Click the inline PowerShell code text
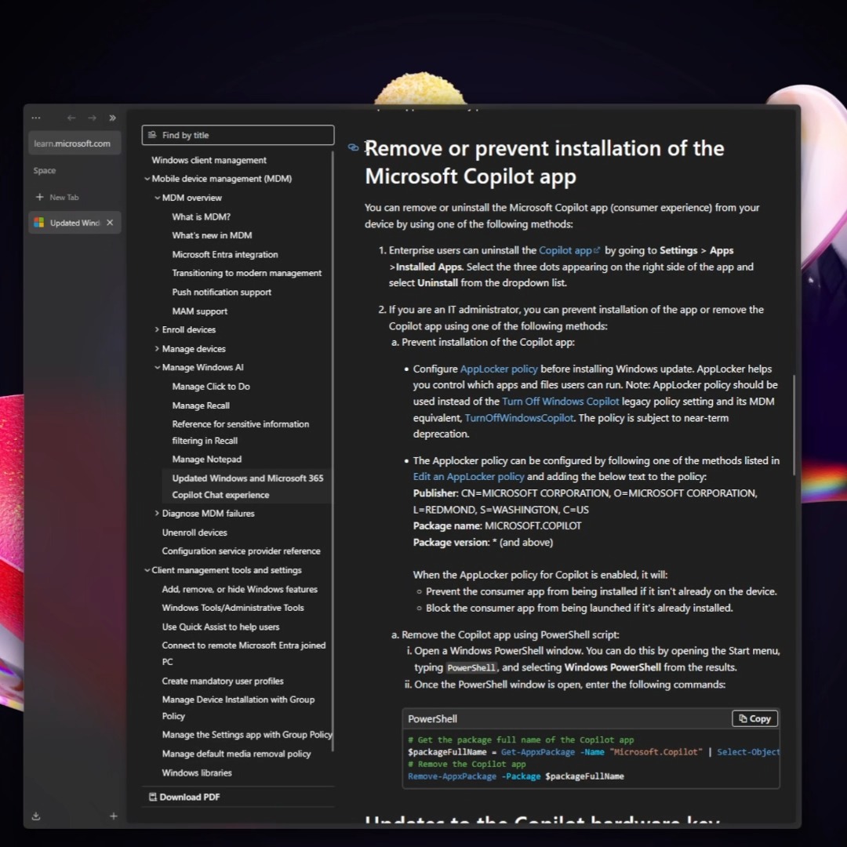The height and width of the screenshot is (847, 847). click(x=471, y=667)
